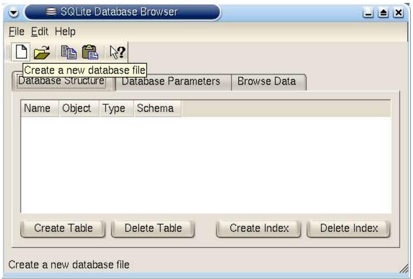This screenshot has height=279, width=413.
Task: Click the SQLite database icon in title bar
Action: point(51,11)
